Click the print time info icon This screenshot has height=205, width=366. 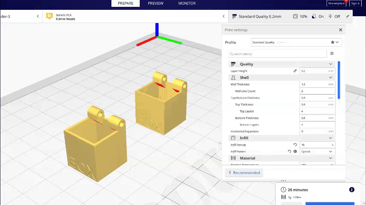(352, 190)
